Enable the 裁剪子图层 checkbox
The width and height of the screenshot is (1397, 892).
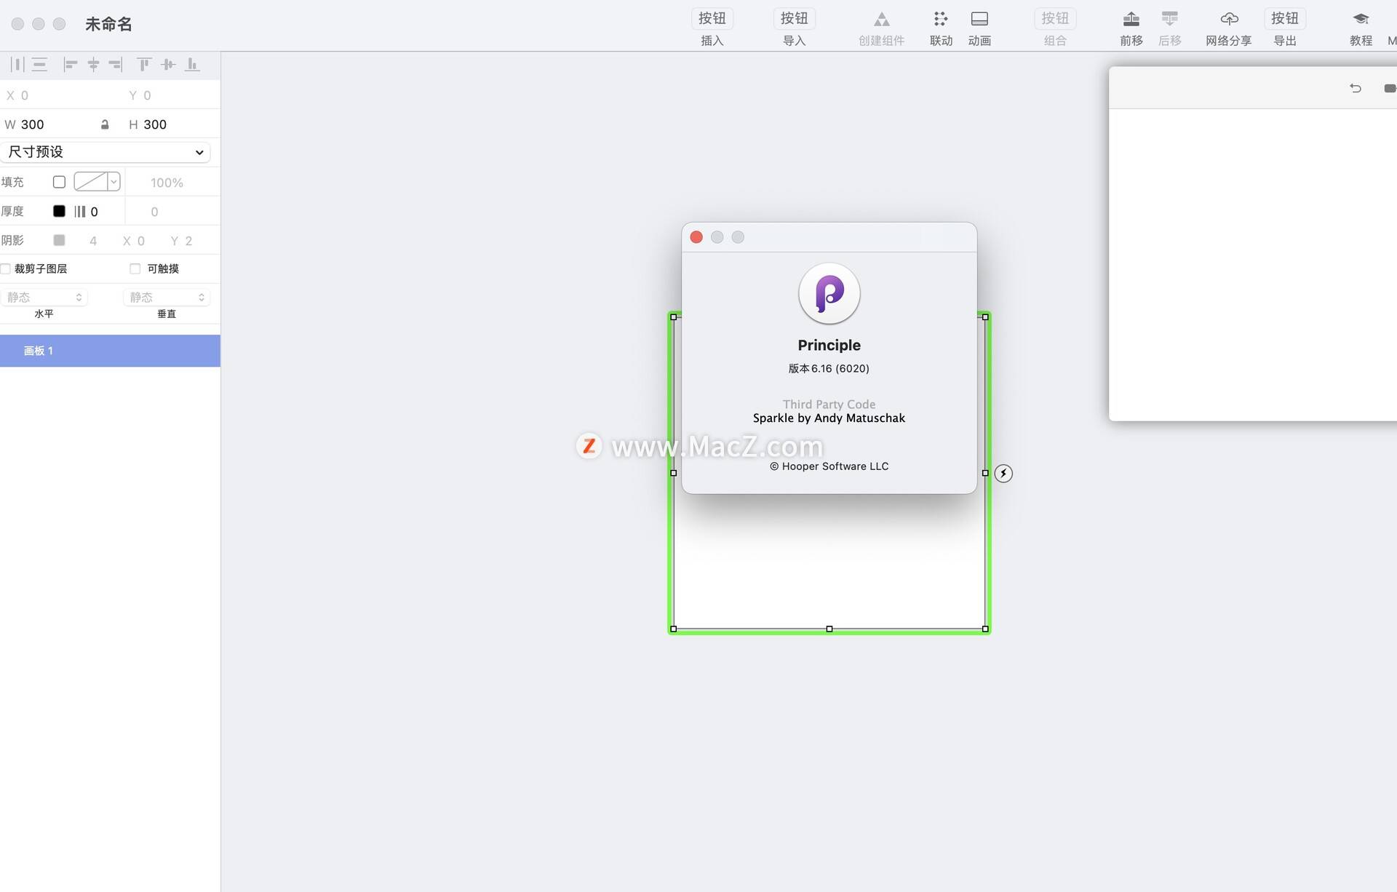[x=6, y=268]
